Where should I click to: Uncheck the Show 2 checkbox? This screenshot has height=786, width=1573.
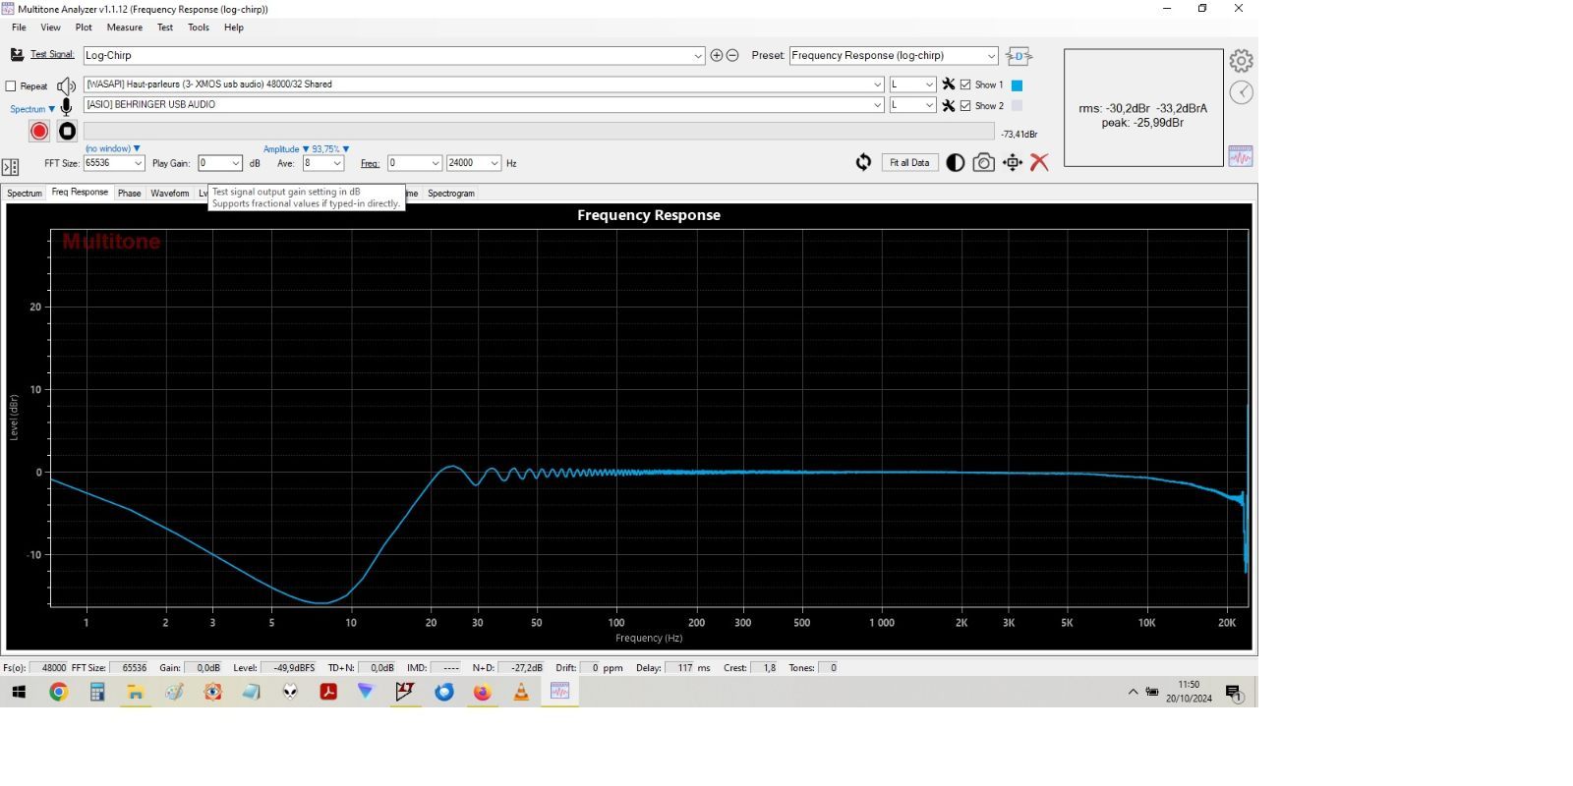[x=965, y=105]
